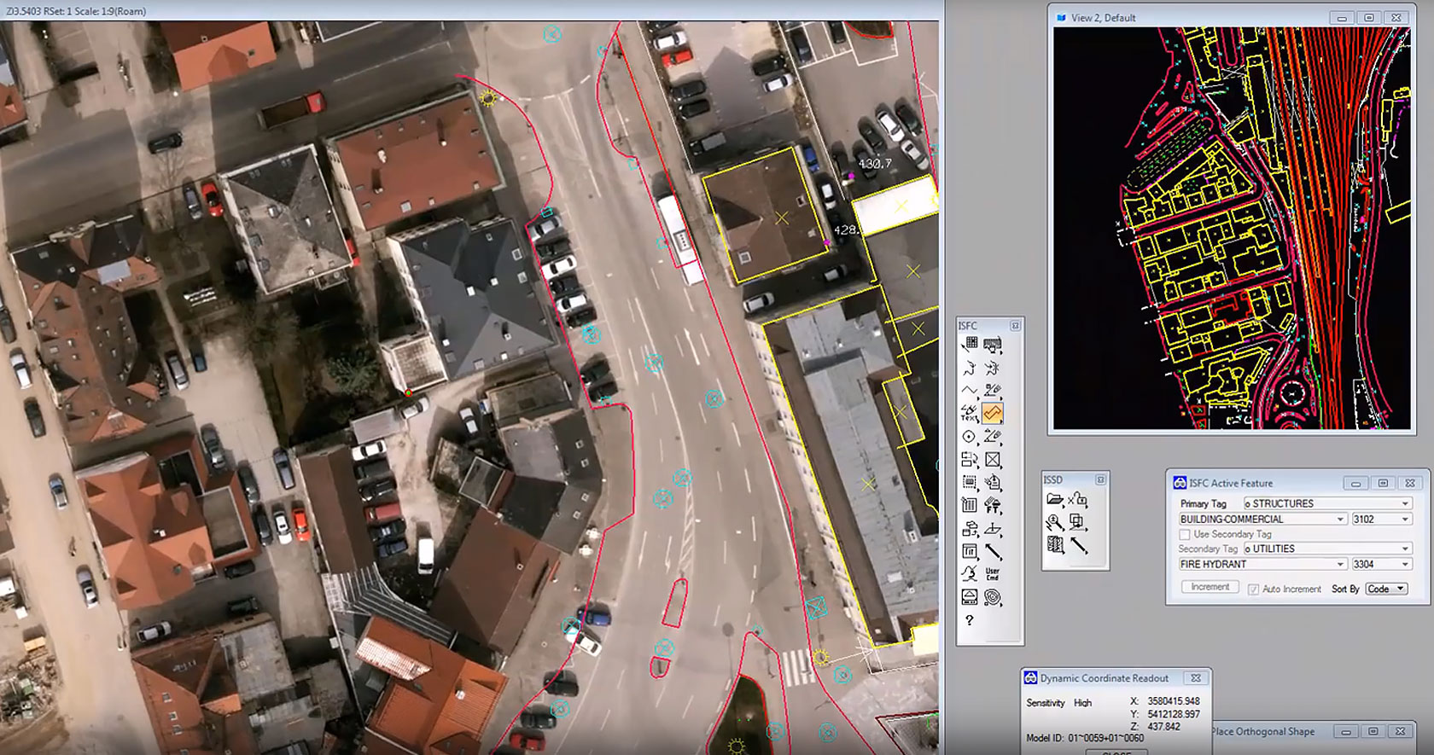Click the 430.7 elevation label on the map
Viewport: 1434px width, 755px height.
click(x=875, y=163)
